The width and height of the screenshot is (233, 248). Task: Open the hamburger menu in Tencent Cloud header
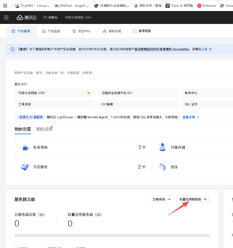tap(6, 18)
